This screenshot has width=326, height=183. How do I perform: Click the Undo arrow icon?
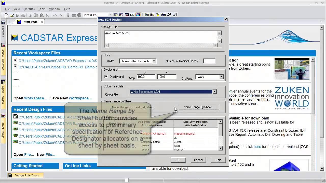55,15
